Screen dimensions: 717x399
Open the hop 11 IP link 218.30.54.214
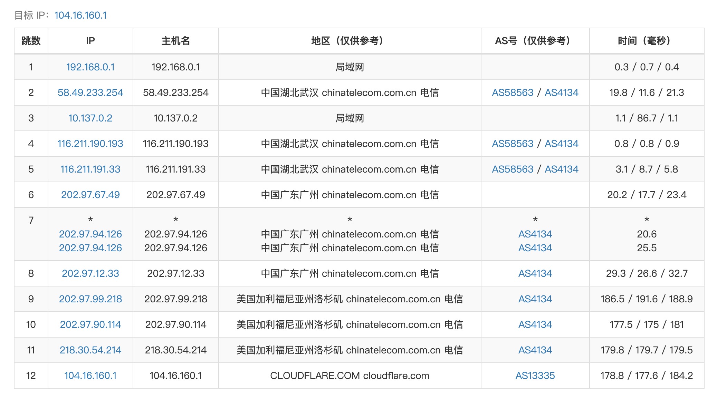pos(90,350)
